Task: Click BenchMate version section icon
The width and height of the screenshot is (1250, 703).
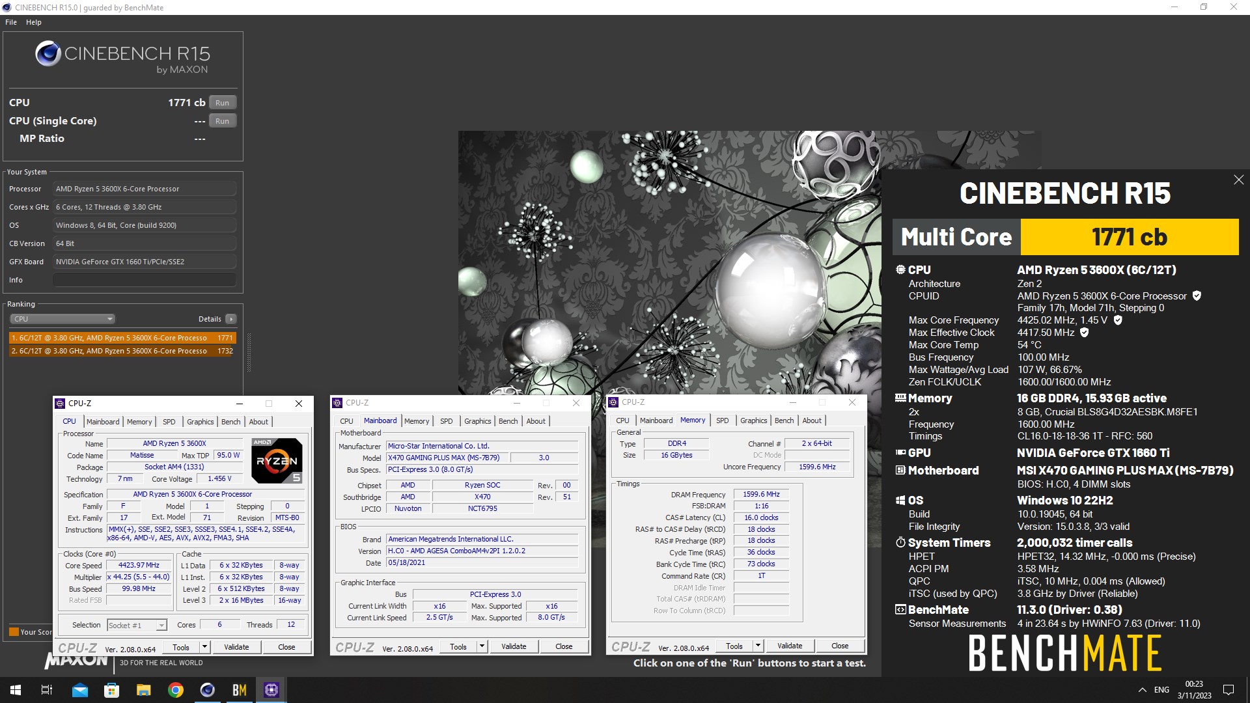Action: coord(900,609)
